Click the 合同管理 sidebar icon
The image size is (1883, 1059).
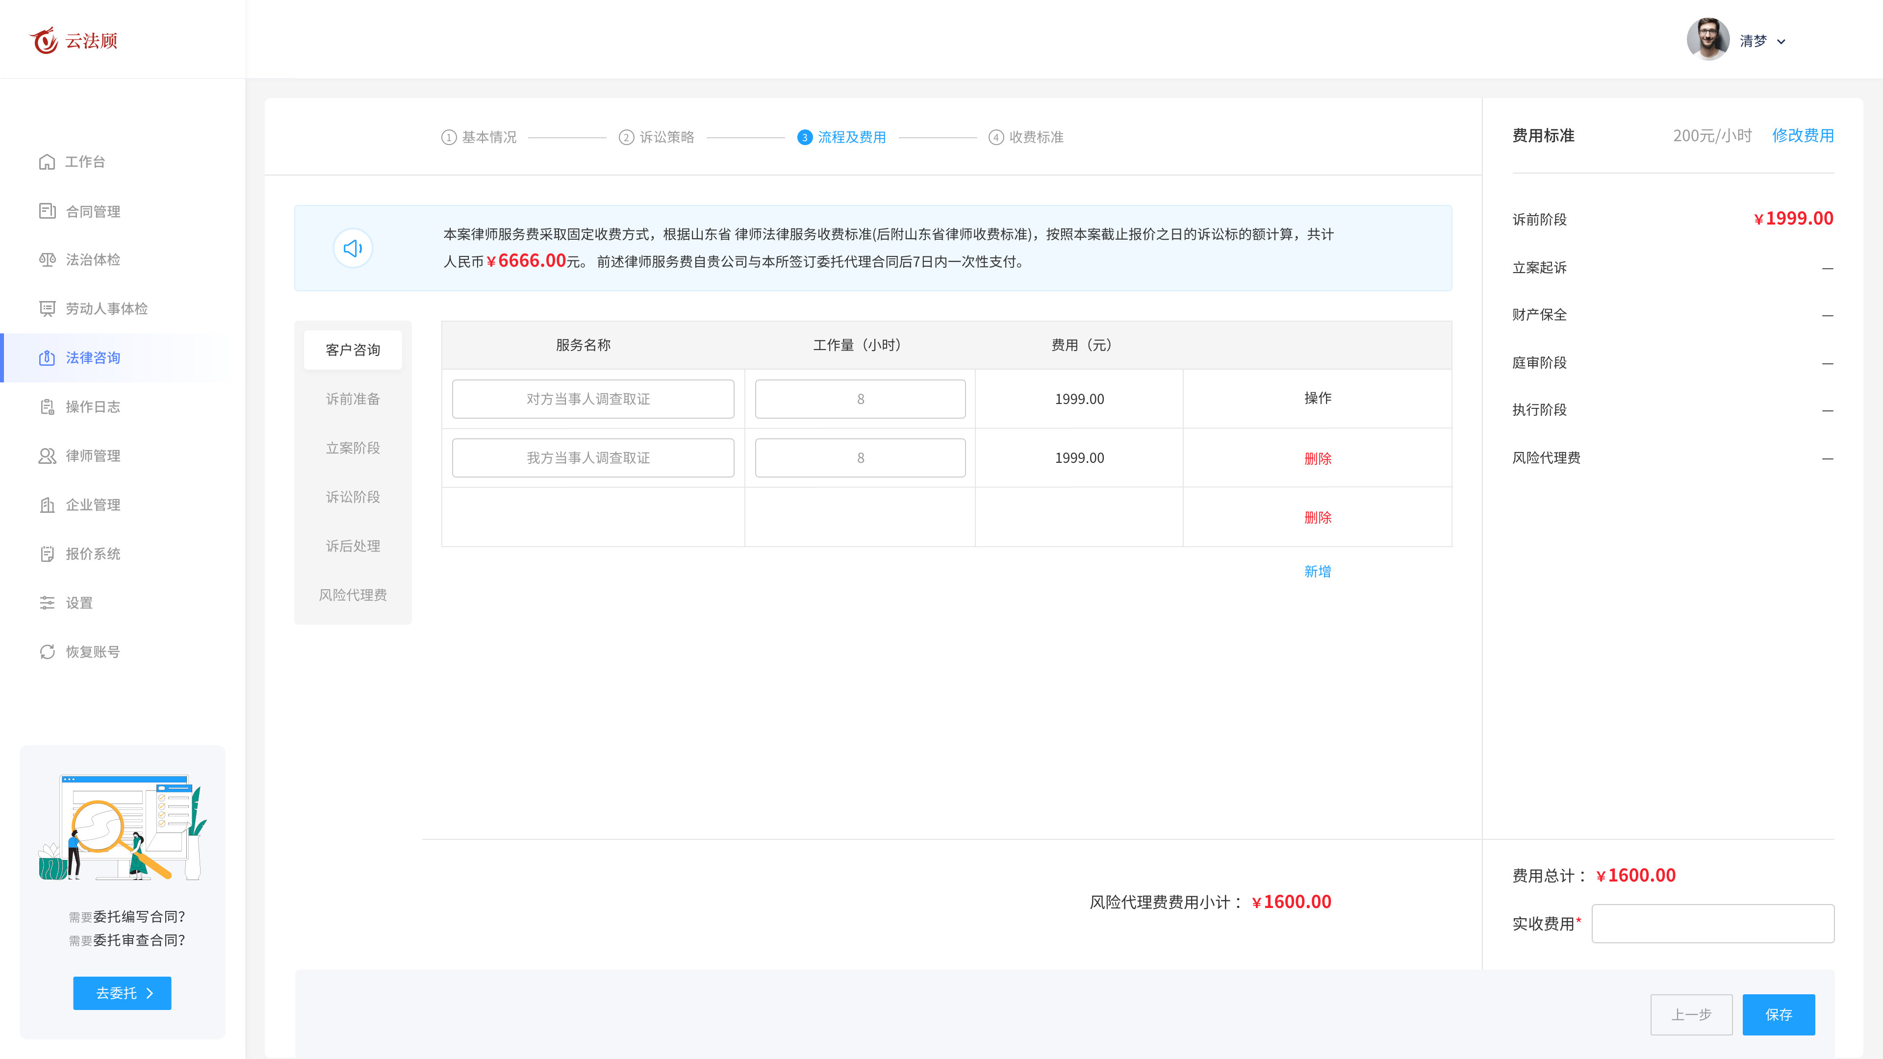coord(47,211)
